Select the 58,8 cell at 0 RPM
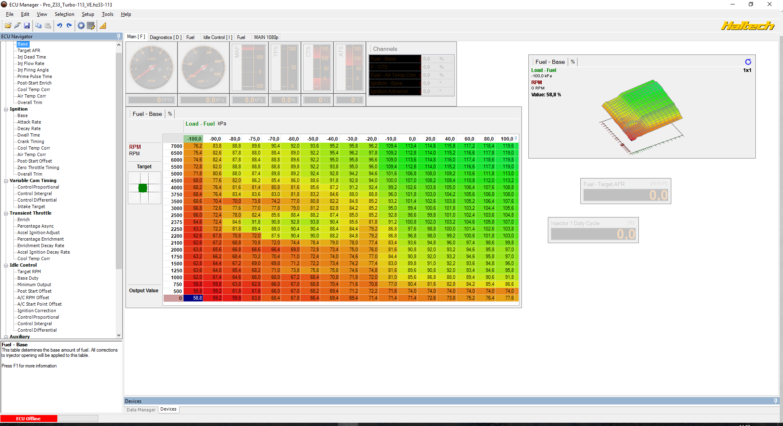The image size is (783, 426). click(x=193, y=298)
